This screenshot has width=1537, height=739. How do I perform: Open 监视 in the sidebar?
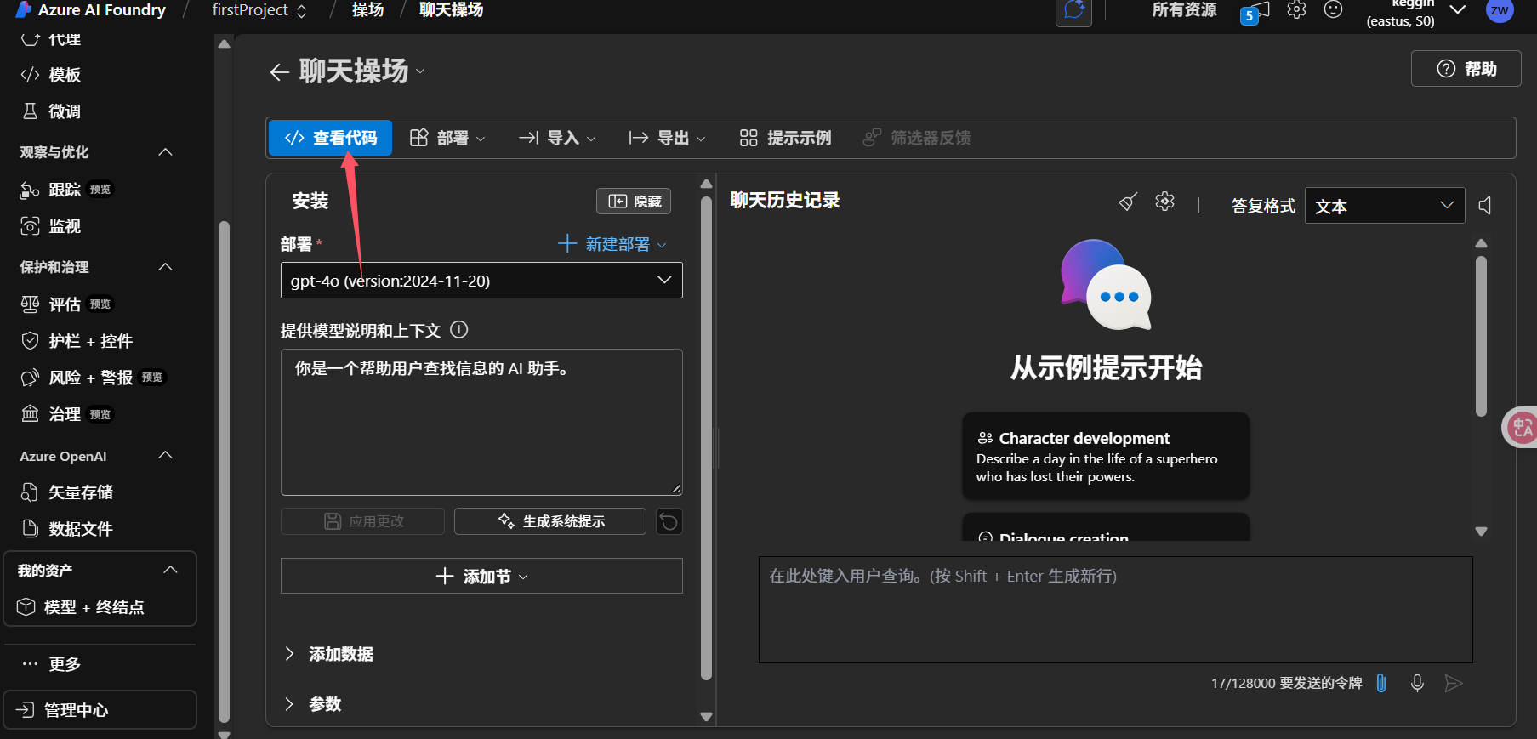[51, 226]
